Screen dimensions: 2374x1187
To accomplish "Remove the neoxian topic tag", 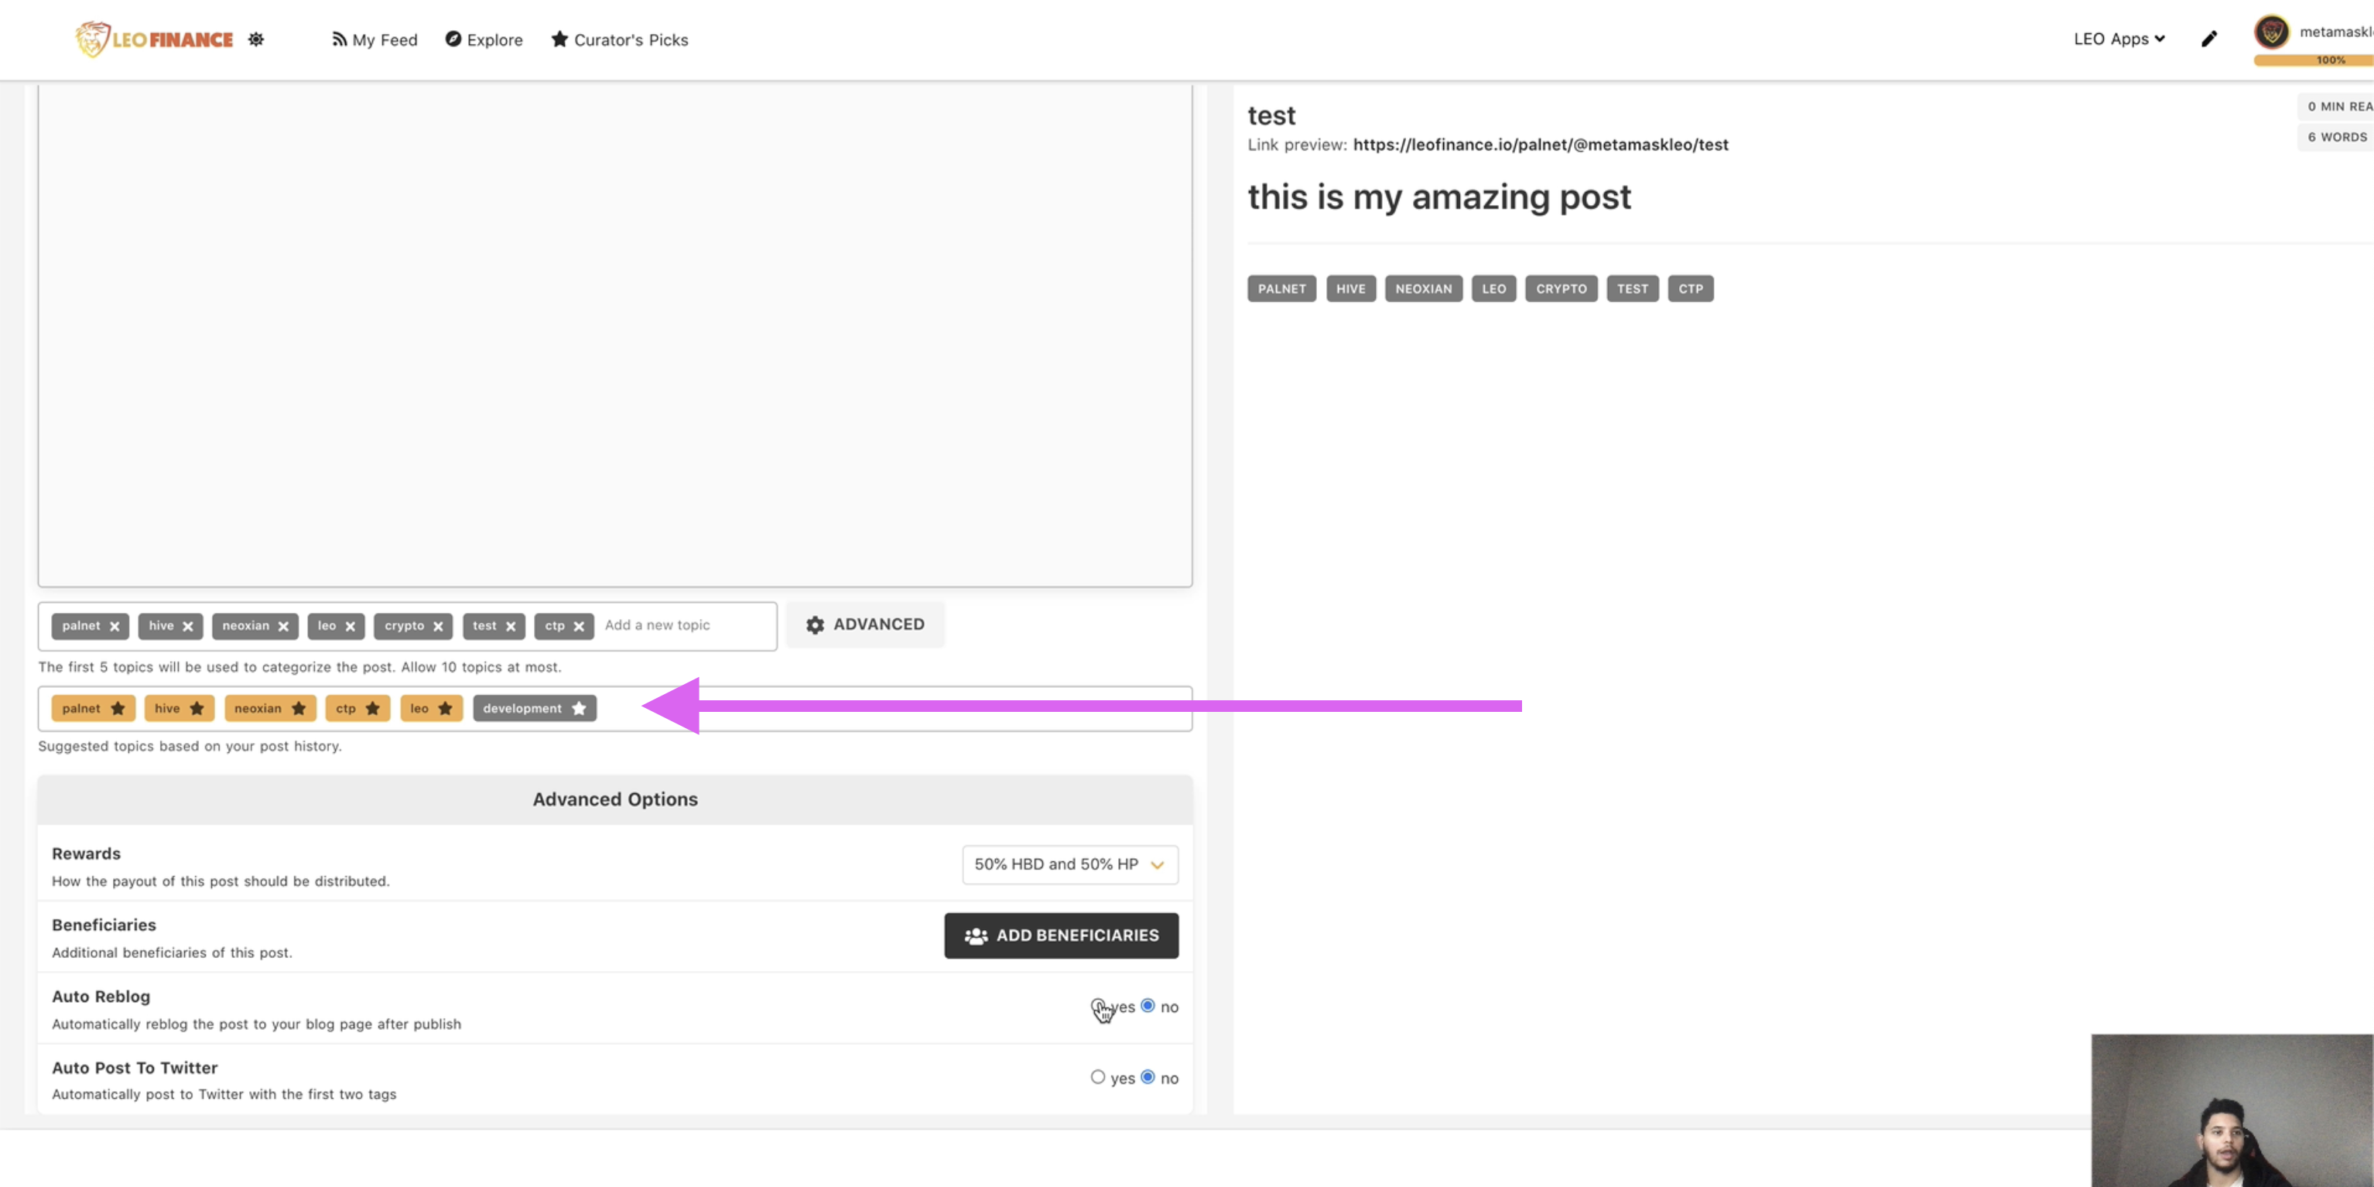I will tap(284, 627).
